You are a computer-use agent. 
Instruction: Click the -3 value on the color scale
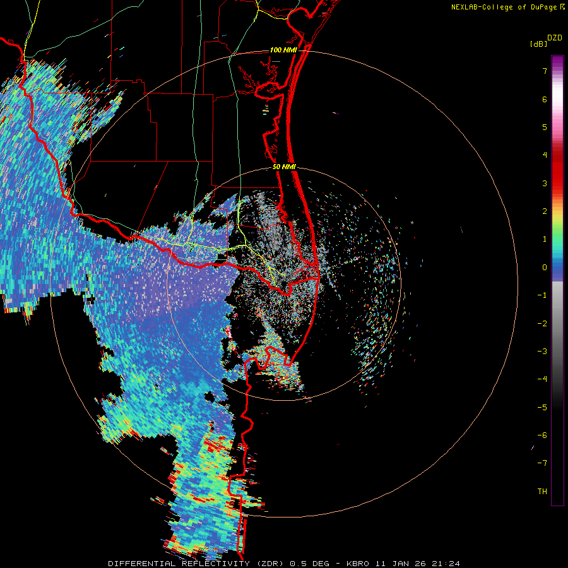point(542,352)
